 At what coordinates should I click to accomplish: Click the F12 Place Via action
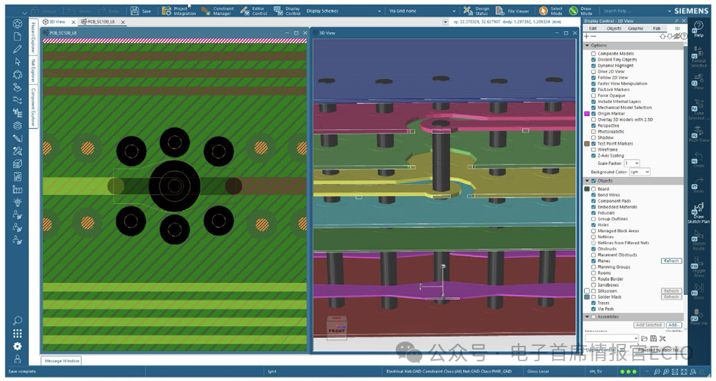click(x=698, y=317)
